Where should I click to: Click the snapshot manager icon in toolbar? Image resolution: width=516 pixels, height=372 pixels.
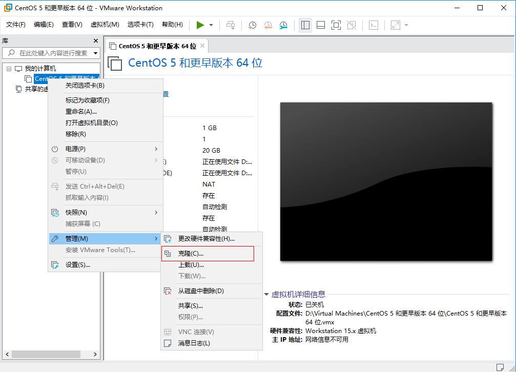pyautogui.click(x=283, y=25)
